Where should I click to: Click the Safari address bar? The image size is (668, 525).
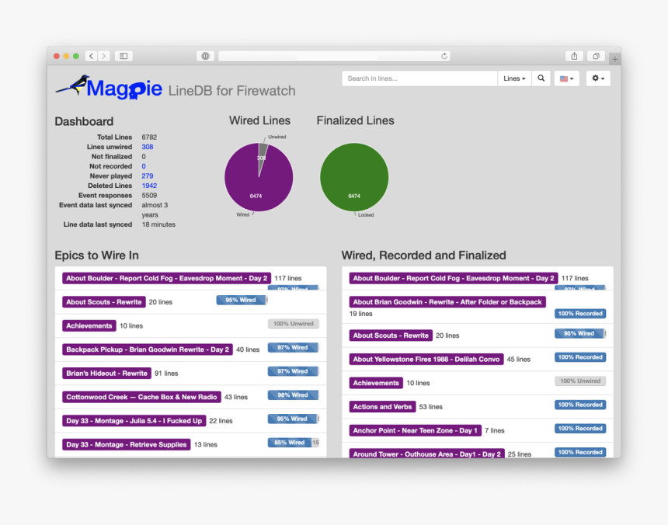[335, 56]
